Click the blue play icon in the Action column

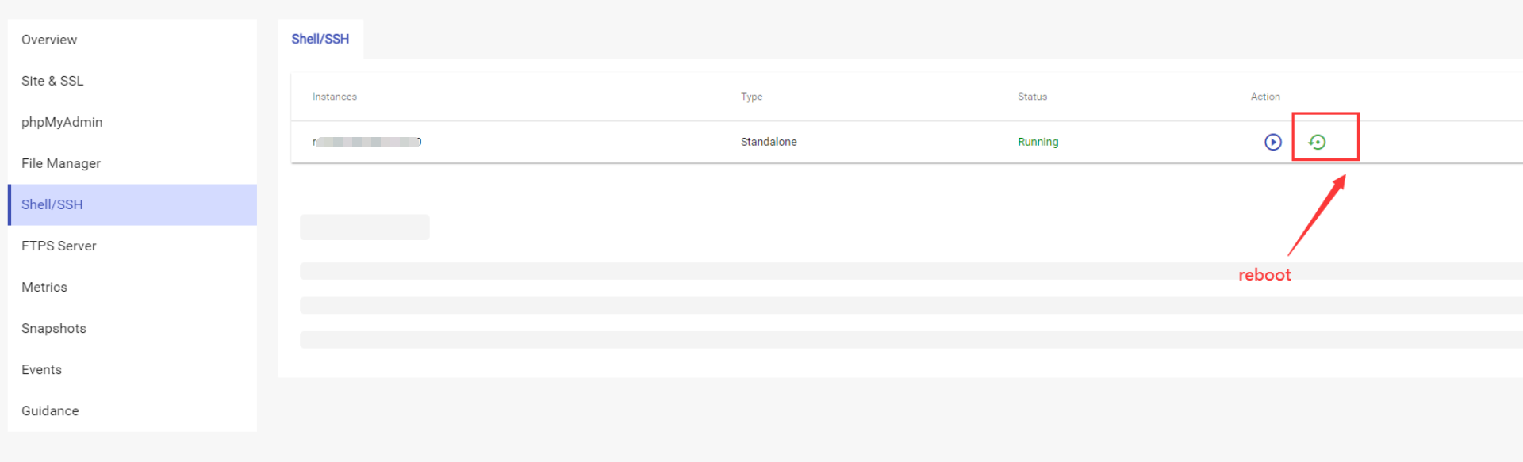coord(1272,142)
